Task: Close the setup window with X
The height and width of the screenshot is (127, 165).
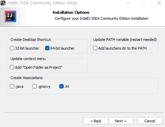Action: (x=159, y=3)
